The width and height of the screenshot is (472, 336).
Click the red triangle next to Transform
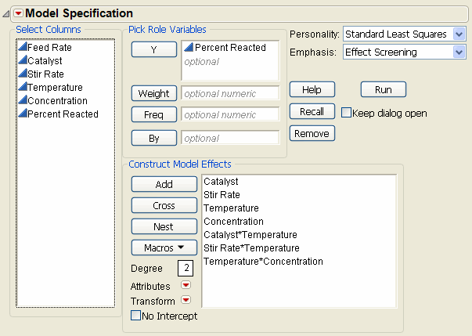coord(186,300)
